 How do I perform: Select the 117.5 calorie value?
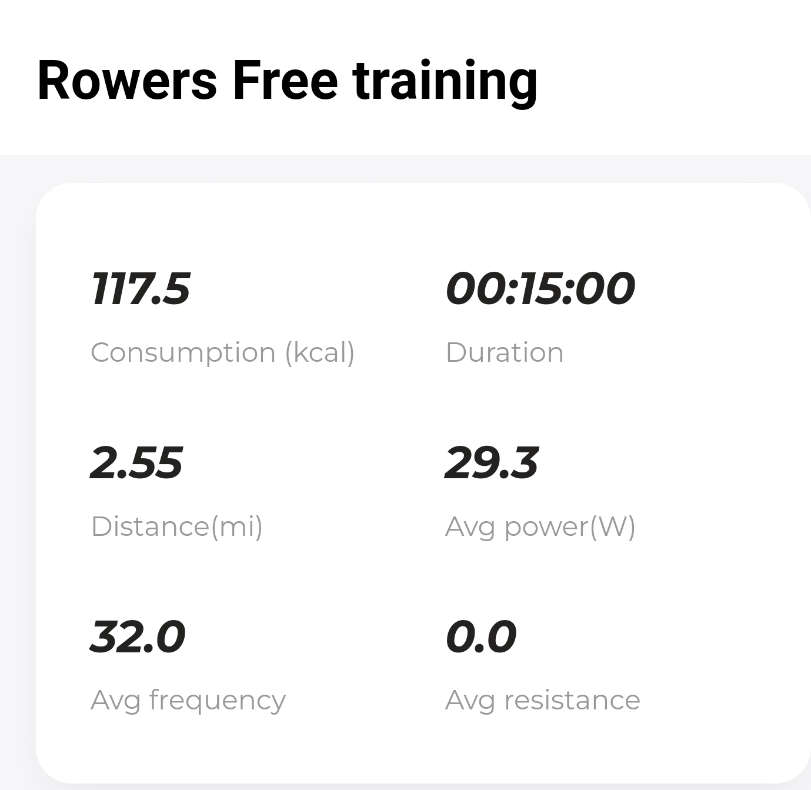point(141,289)
